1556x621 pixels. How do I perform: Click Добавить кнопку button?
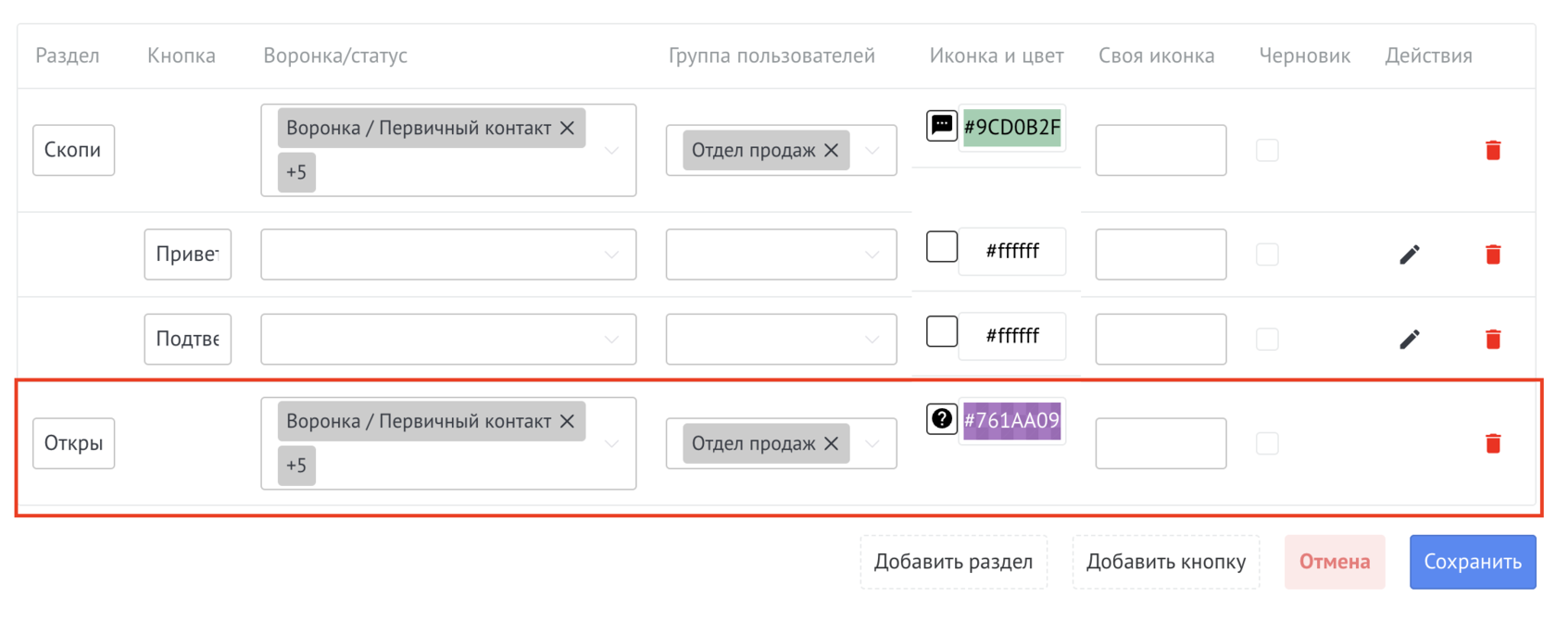click(x=1165, y=562)
